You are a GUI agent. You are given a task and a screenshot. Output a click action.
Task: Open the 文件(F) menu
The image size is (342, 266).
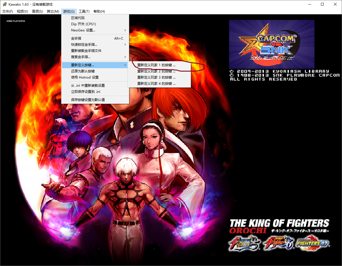click(x=8, y=12)
